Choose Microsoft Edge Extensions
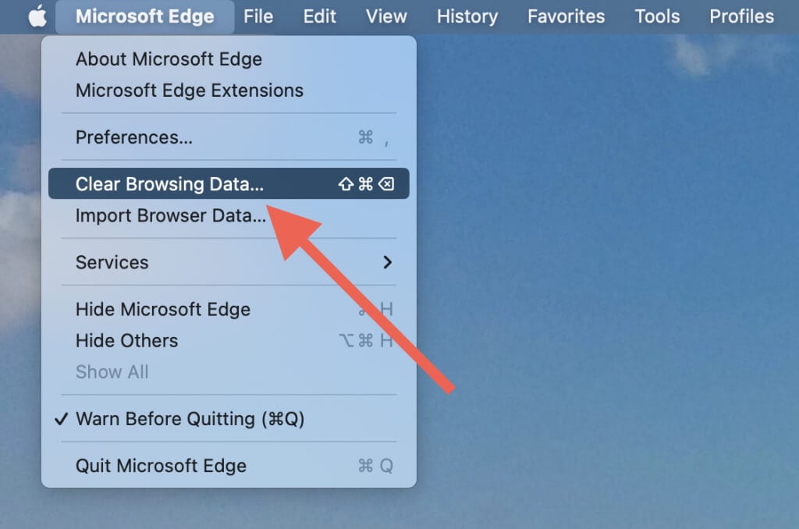The width and height of the screenshot is (799, 529). 190,91
